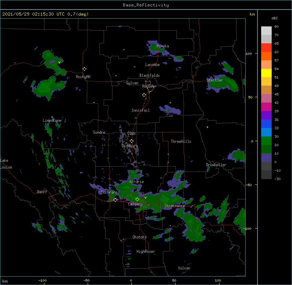292x285 pixels.
Task: Click the 100 tick on right axis
Action: click(x=249, y=53)
